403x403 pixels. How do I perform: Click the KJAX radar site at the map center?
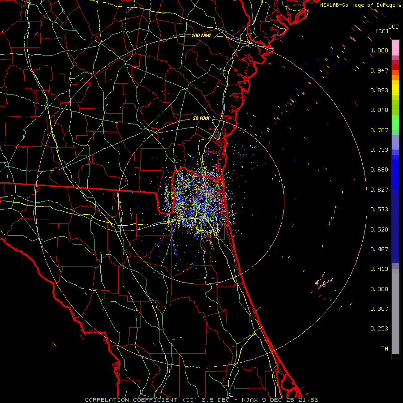click(201, 200)
